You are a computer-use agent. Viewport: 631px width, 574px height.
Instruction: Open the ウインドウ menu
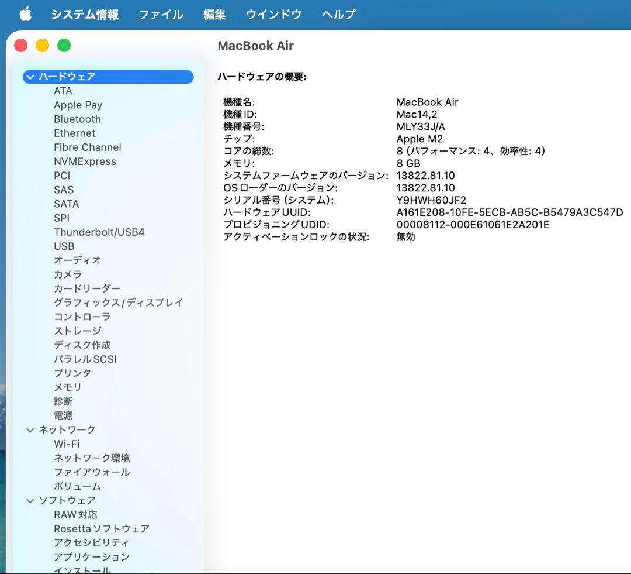(x=273, y=15)
